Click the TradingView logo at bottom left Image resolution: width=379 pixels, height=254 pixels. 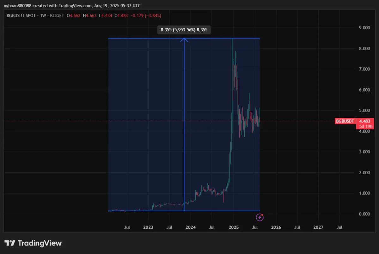click(33, 243)
